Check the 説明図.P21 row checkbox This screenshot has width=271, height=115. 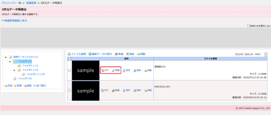tap(70, 70)
